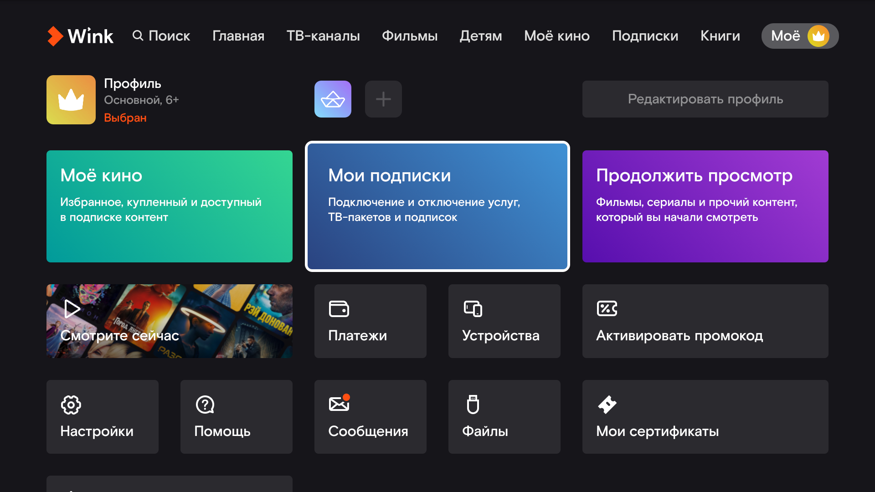Add a new profile with plus

pos(383,99)
